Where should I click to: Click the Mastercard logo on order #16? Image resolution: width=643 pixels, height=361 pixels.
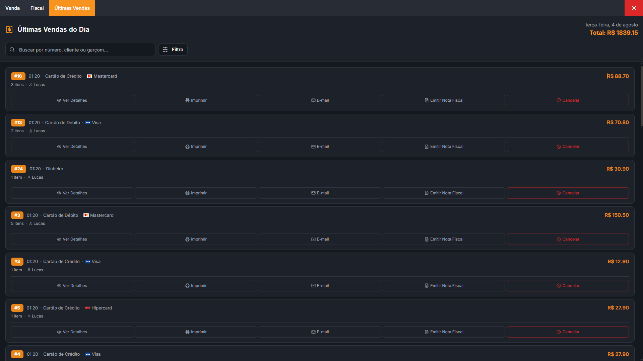coord(89,76)
